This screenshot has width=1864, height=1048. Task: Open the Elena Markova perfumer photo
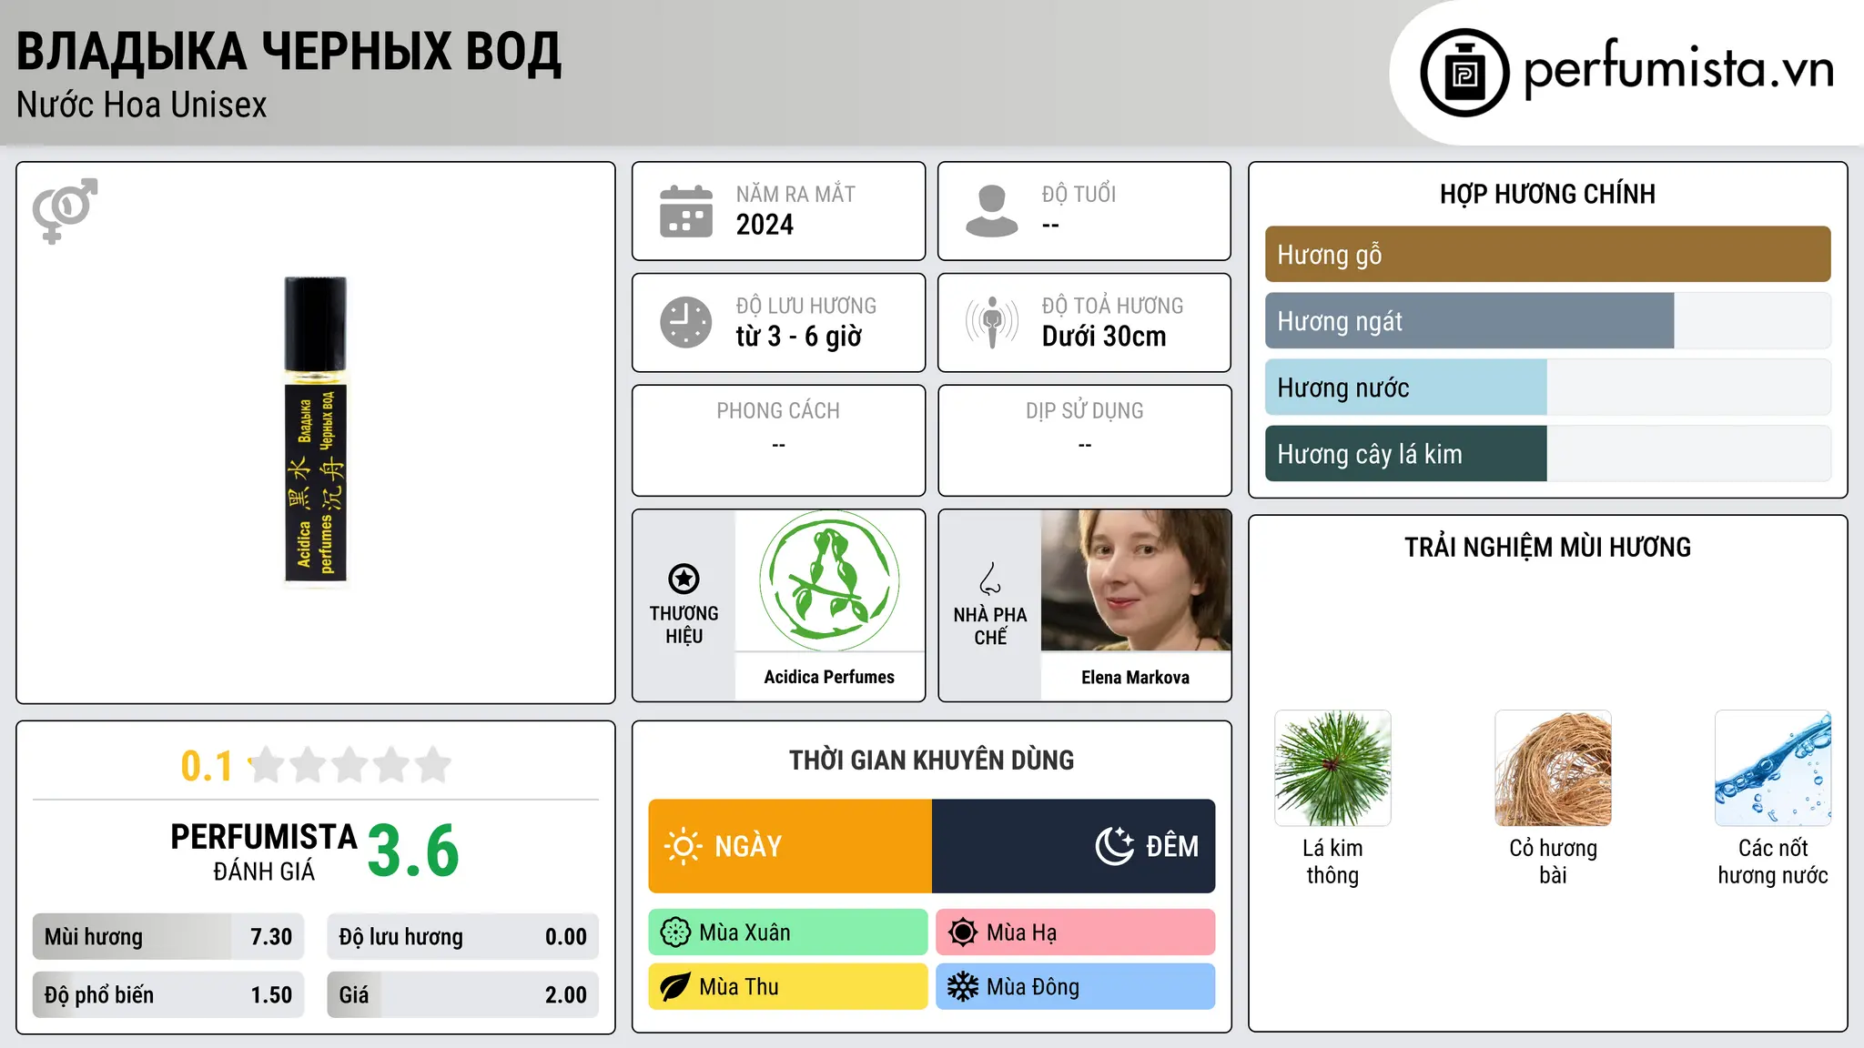[1136, 580]
